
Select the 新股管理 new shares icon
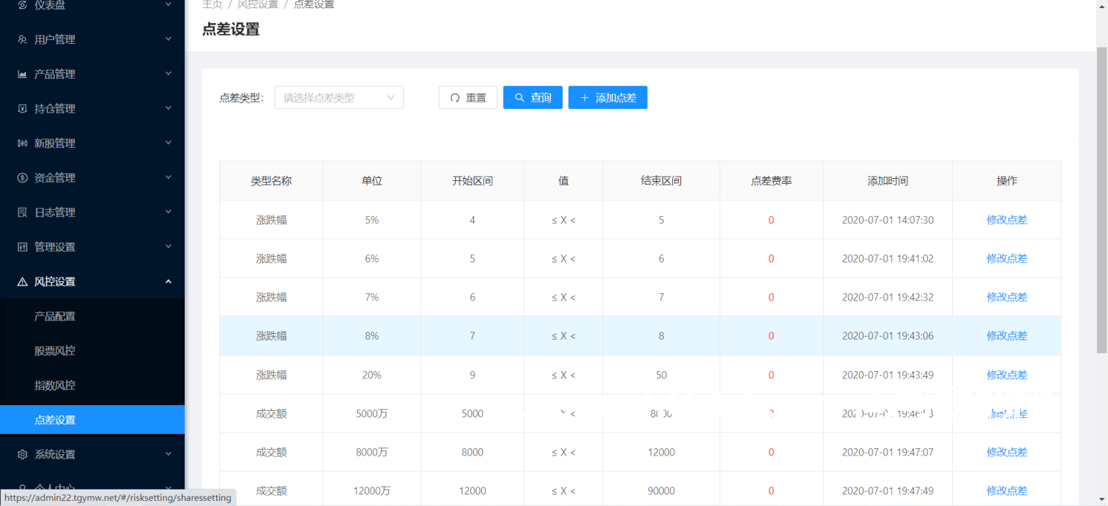20,143
